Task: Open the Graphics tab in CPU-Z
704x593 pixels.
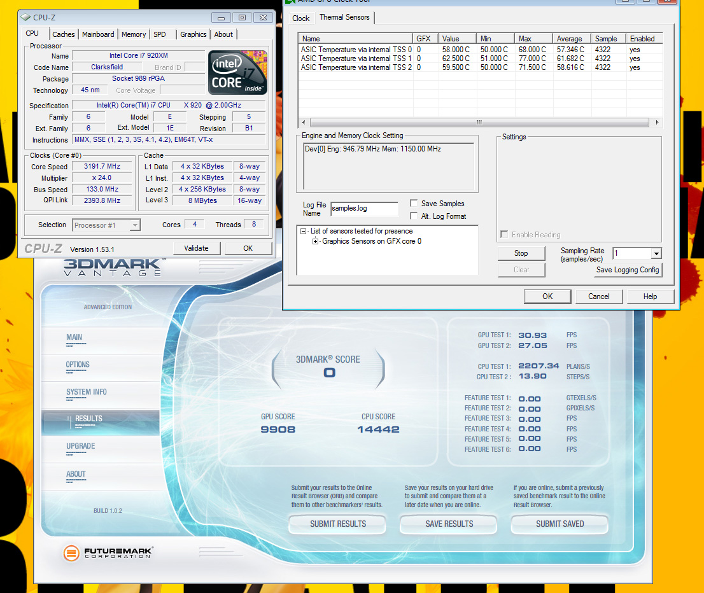Action: (193, 34)
